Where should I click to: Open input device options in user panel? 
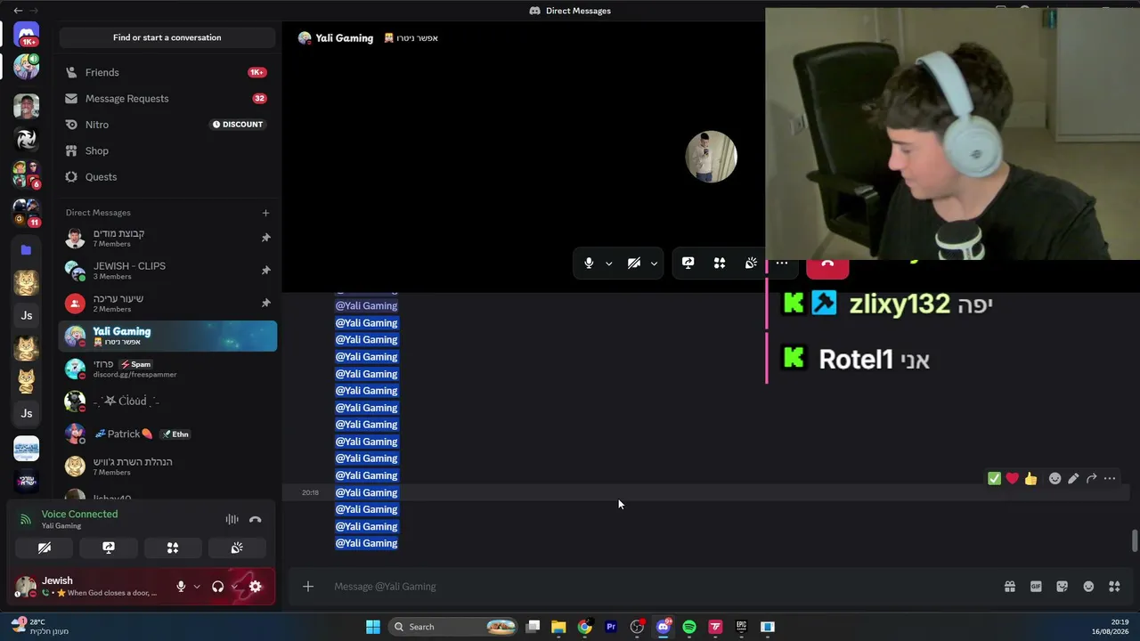pyautogui.click(x=197, y=587)
